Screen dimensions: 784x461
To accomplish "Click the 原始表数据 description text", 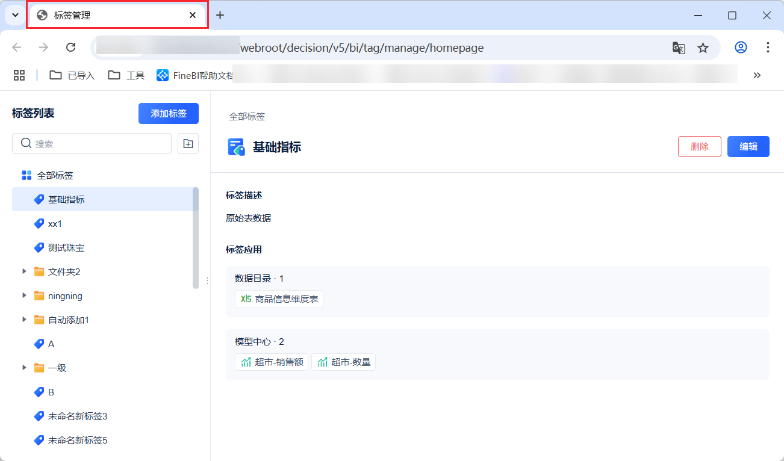I will click(248, 218).
